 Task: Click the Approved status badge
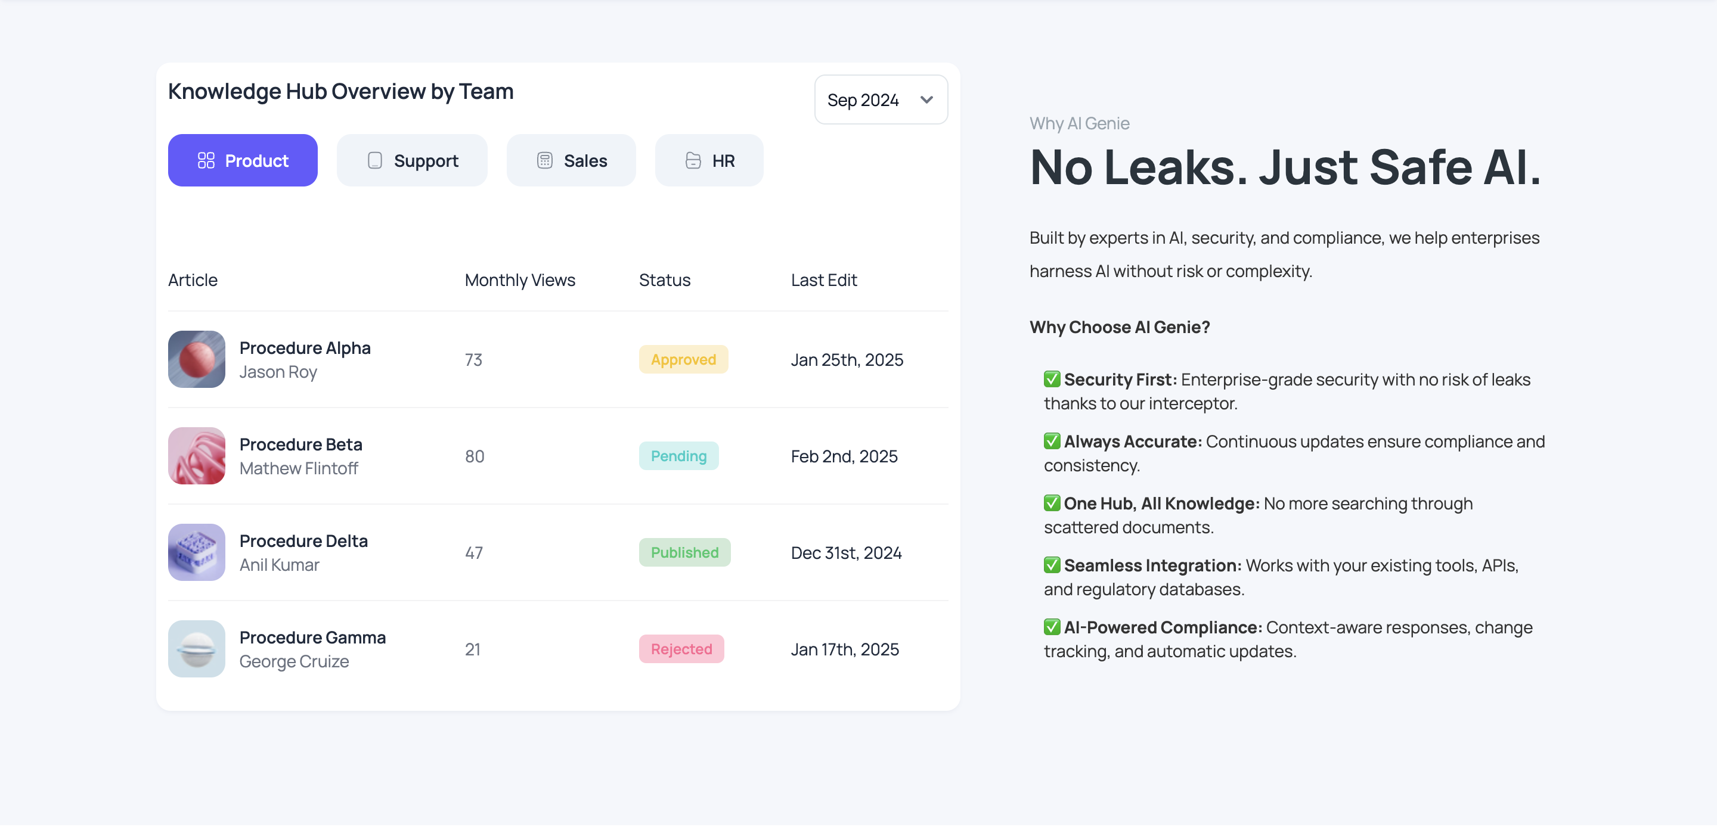pyautogui.click(x=683, y=360)
